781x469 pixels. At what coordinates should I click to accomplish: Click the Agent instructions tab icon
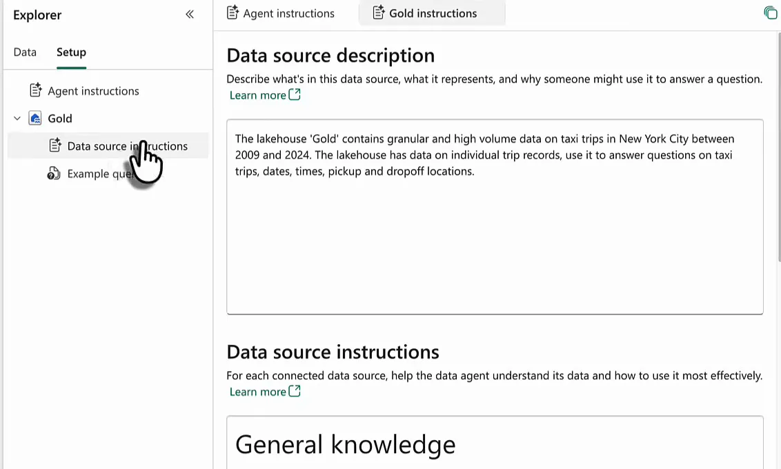coord(233,12)
